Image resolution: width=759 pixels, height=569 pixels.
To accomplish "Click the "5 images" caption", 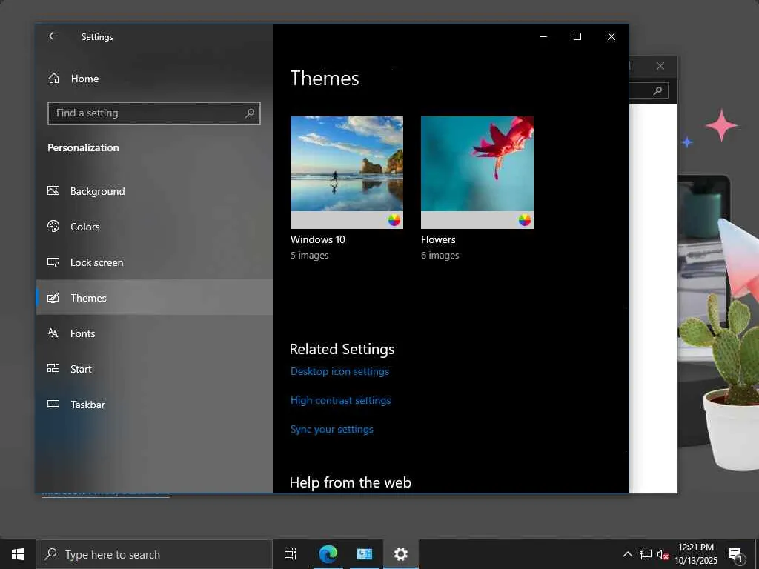I will pos(309,256).
